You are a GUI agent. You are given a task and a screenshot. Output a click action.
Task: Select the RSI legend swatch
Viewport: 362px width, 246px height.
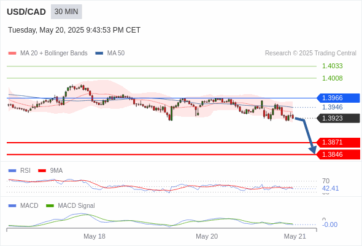pos(12,170)
